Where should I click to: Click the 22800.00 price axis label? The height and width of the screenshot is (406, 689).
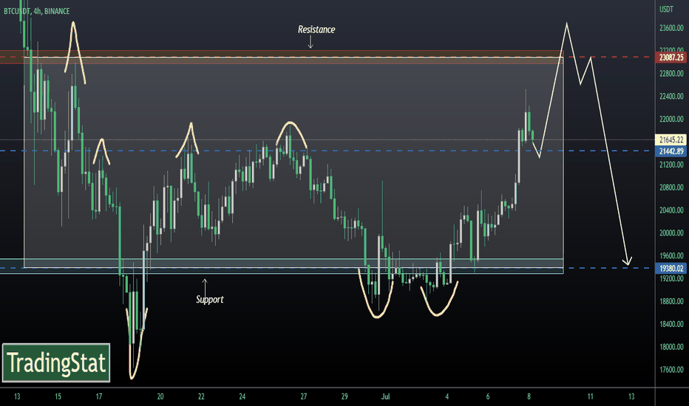pos(671,73)
